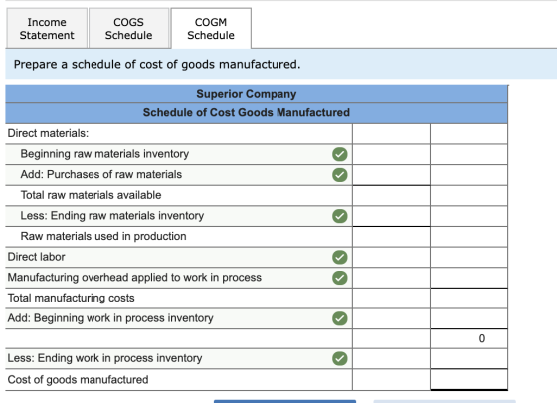This screenshot has width=557, height=403.
Task: Select Manufacturing overhead applied last column cell
Action: tap(468, 278)
